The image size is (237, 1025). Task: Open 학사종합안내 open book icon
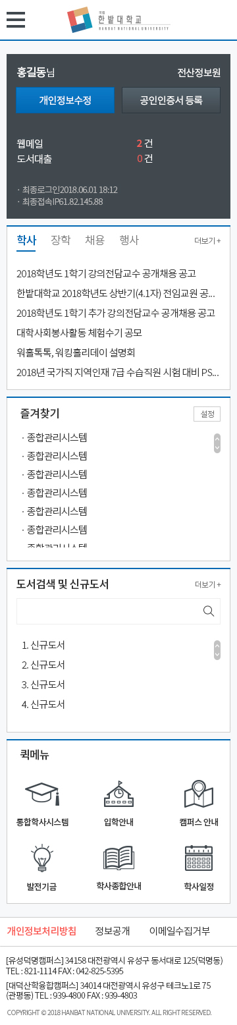tap(118, 858)
